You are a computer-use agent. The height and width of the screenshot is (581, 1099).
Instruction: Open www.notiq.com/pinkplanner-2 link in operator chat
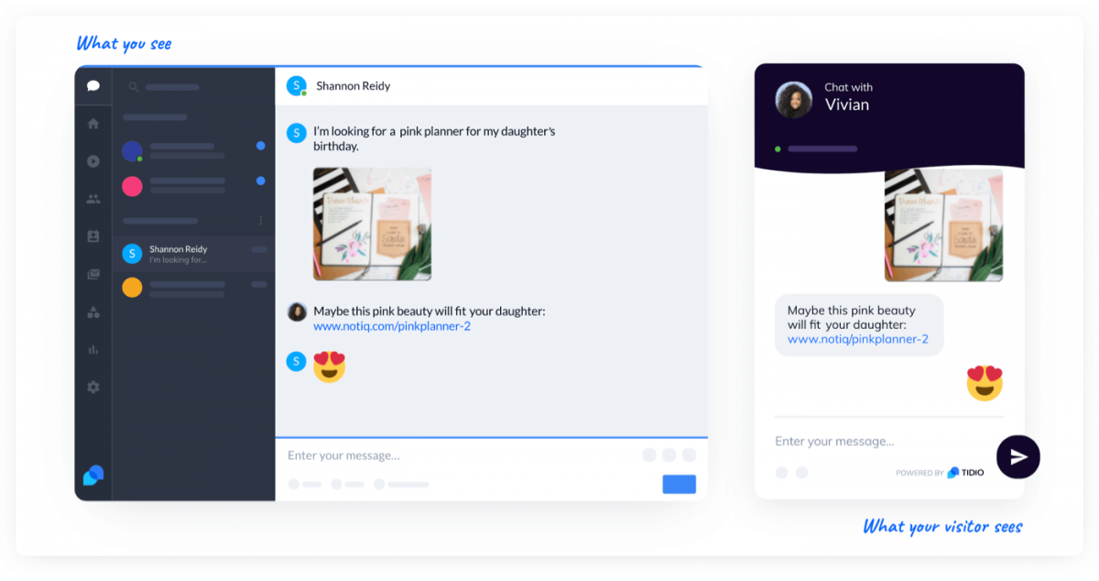pyautogui.click(x=392, y=326)
